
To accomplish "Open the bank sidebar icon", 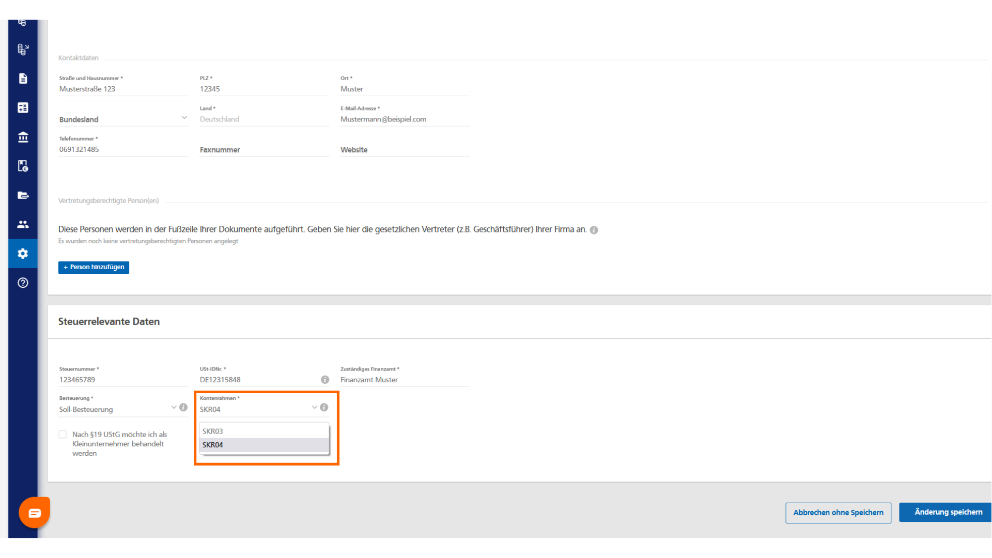I will [23, 137].
